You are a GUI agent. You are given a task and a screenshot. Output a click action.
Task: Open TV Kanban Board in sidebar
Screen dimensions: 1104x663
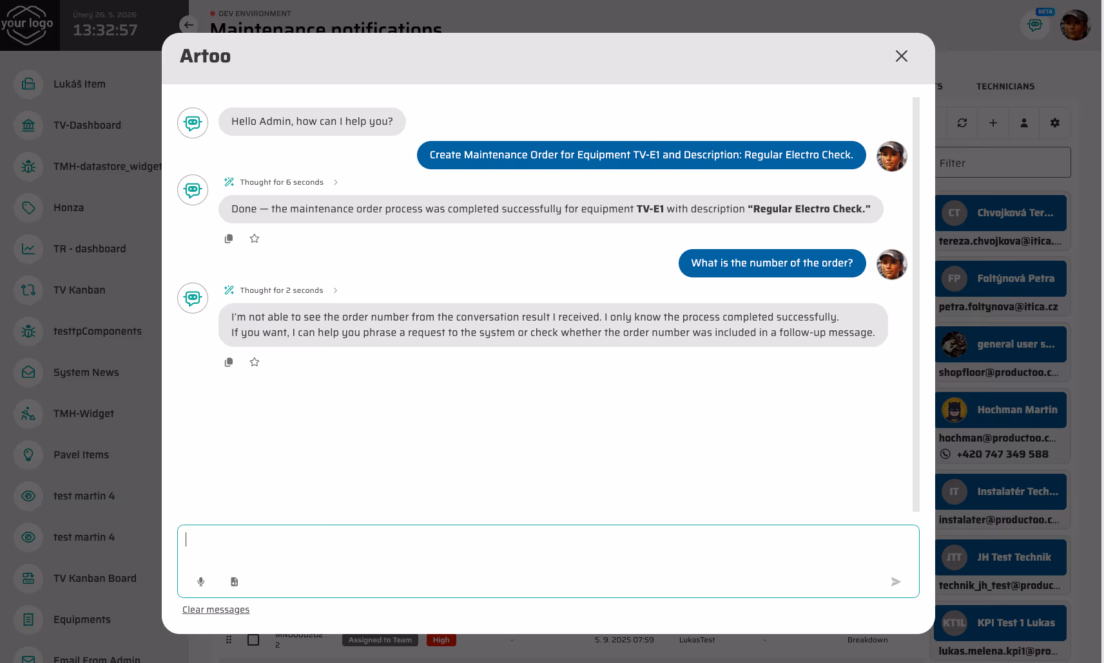(x=95, y=578)
